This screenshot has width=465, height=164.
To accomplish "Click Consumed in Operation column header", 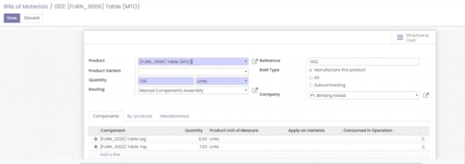I will coord(368,130).
